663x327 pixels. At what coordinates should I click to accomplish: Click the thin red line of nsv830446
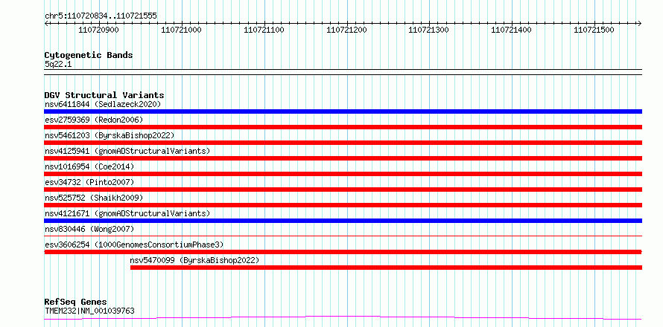[x=343, y=236]
